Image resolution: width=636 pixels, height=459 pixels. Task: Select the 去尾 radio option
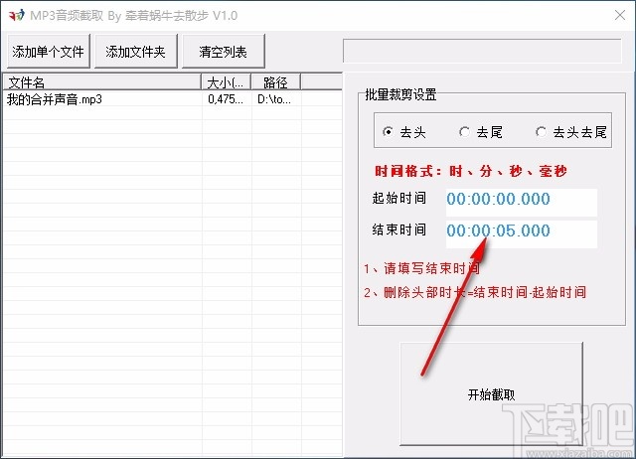point(481,132)
